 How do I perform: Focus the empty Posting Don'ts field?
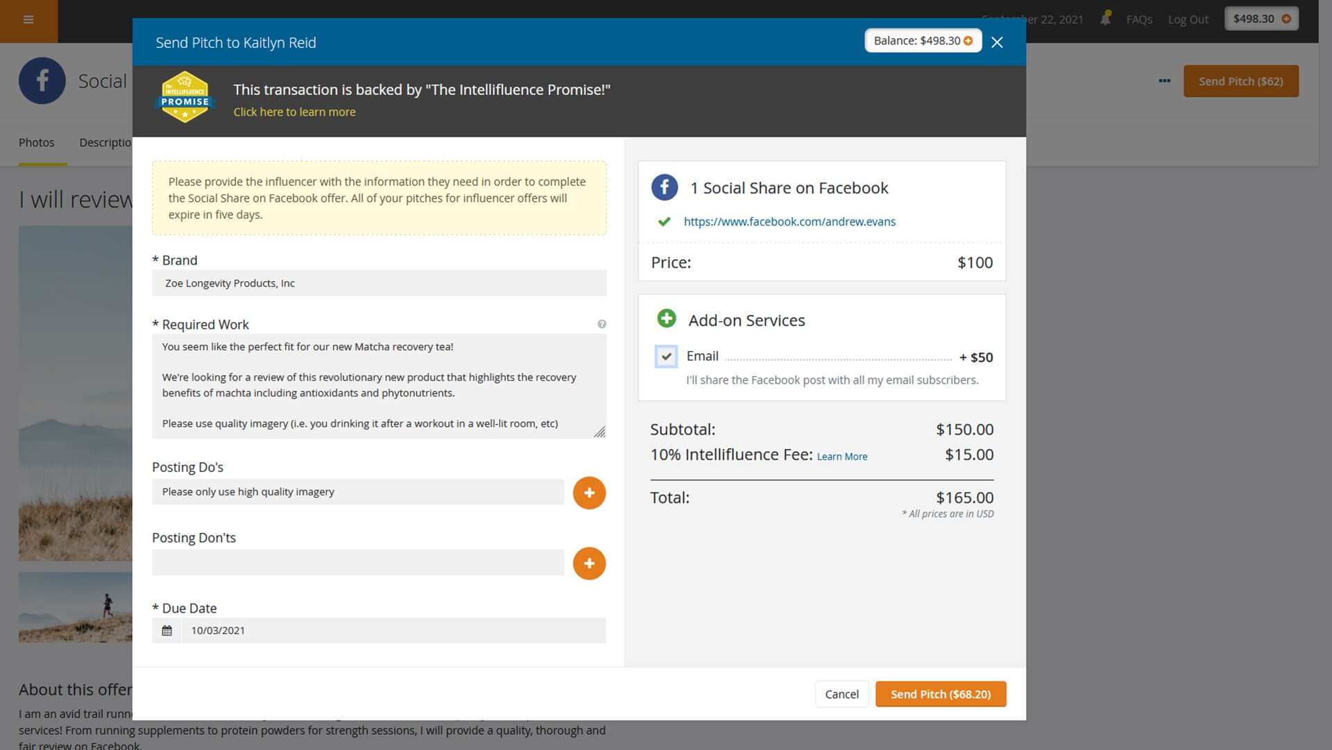[x=358, y=563]
